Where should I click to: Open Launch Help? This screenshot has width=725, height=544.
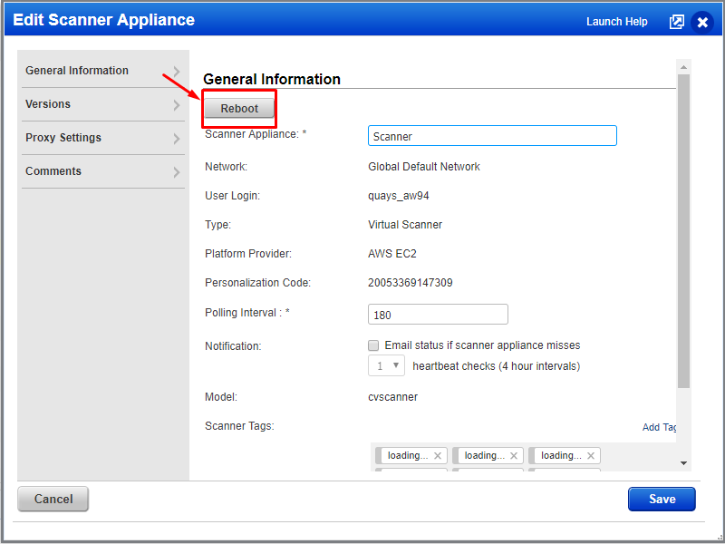coord(617,22)
